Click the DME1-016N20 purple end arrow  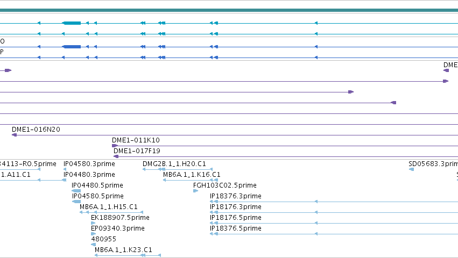pos(15,135)
